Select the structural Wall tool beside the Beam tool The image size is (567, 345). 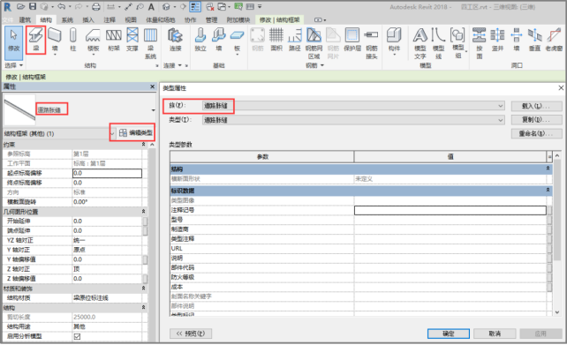55,40
